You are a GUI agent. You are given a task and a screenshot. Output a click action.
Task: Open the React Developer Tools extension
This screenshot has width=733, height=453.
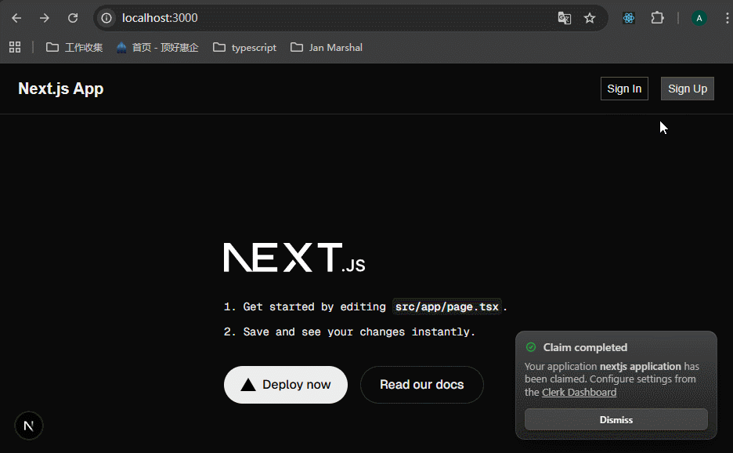628,18
